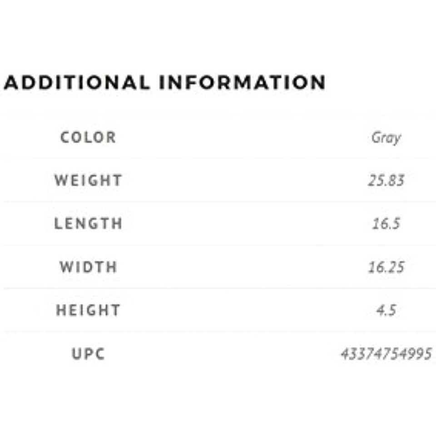436x436 pixels.
Task: Click the word INFORMATION in the heading
Action: 242,83
